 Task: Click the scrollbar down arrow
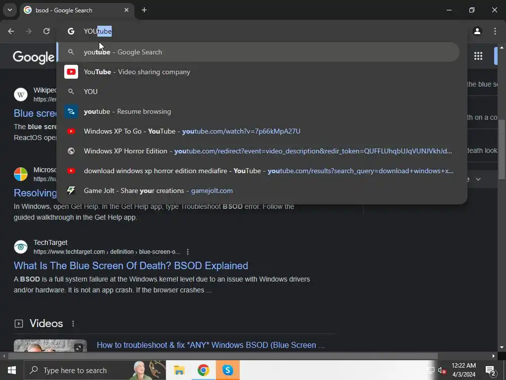(502, 348)
